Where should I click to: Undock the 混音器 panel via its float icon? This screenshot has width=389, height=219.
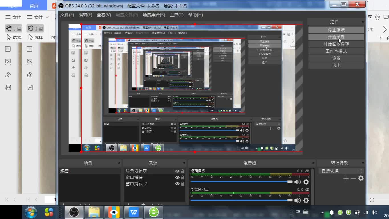coord(313,163)
